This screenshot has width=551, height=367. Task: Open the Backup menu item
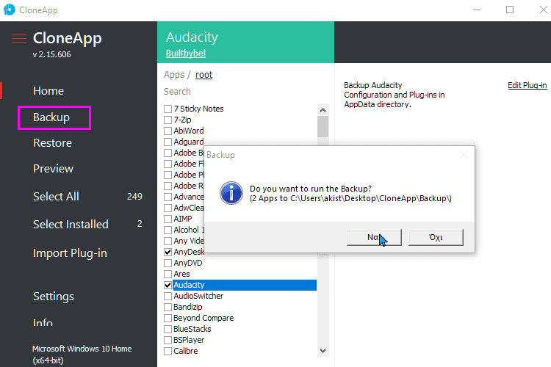[51, 117]
